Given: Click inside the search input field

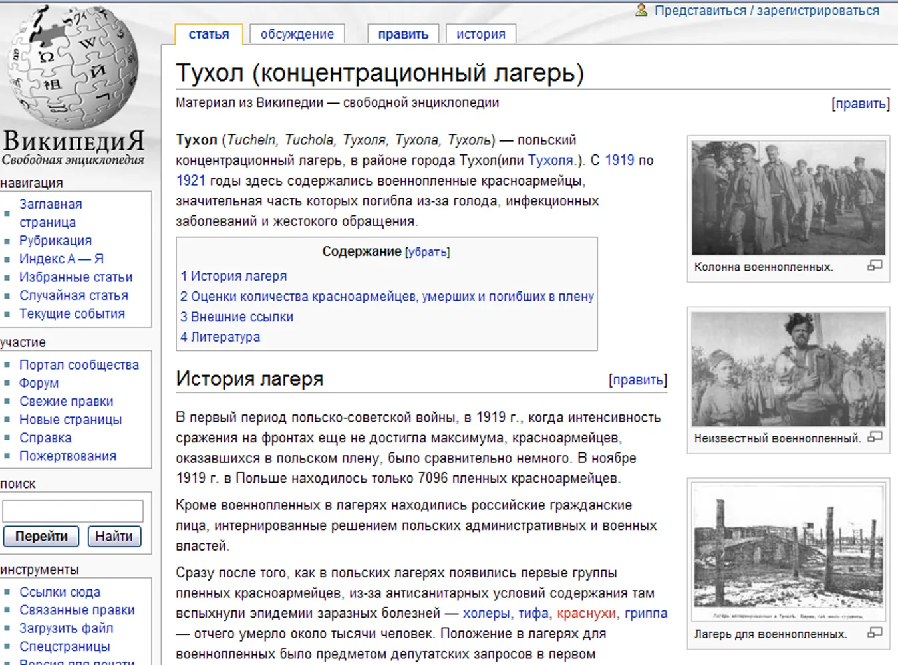Looking at the screenshot, I should [x=73, y=511].
